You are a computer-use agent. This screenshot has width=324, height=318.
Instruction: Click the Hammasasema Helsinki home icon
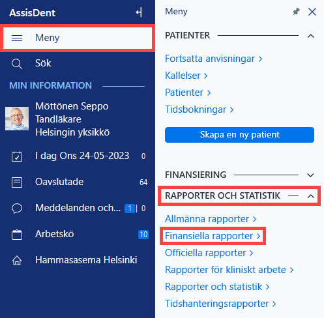17,261
